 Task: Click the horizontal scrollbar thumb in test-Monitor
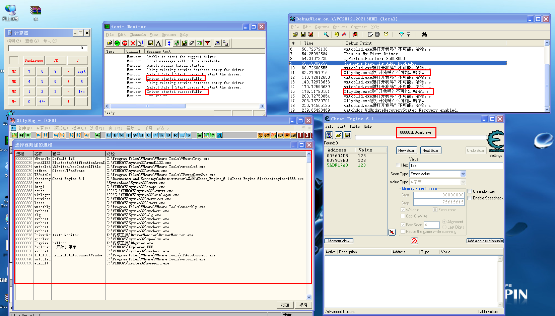pyautogui.click(x=148, y=106)
